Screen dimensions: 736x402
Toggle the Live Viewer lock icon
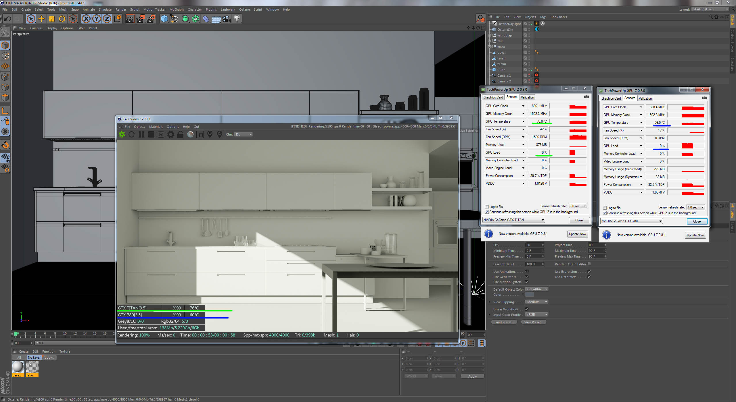(181, 134)
